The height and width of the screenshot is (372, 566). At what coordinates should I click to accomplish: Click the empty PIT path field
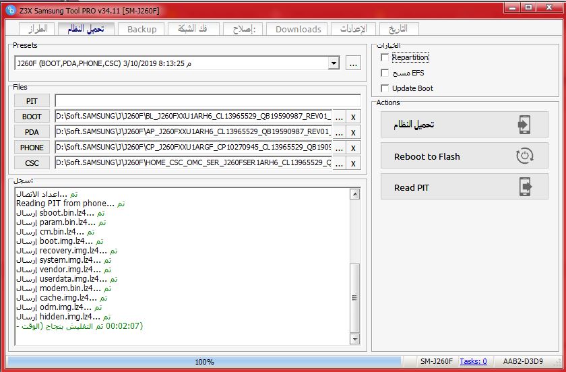click(x=208, y=101)
